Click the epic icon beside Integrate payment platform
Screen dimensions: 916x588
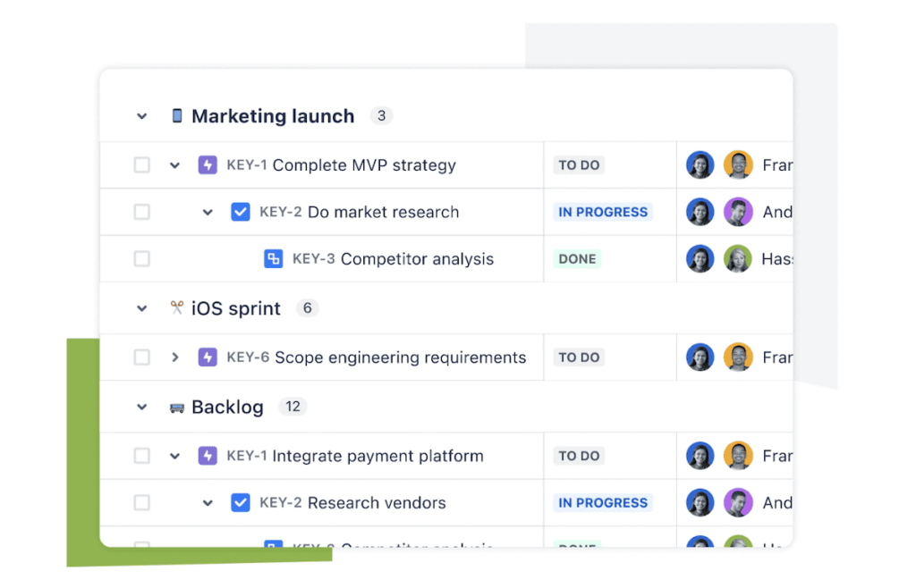208,456
